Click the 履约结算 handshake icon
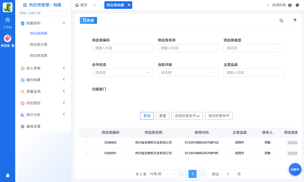The width and height of the screenshot is (304, 182). pos(23,80)
